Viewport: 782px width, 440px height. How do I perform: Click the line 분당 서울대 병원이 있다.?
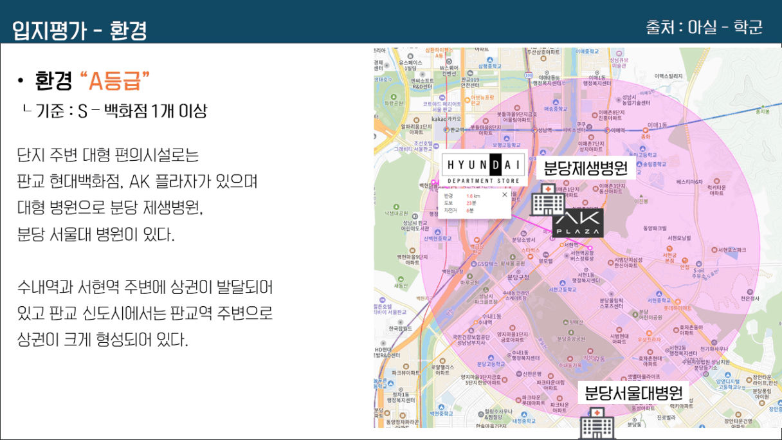96,234
